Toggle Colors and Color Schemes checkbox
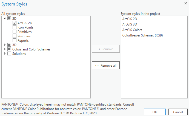Screen dimensions: 189x116 coord(9,49)
